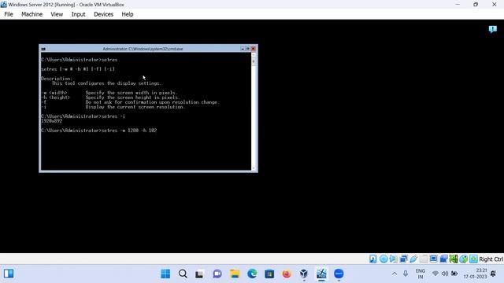504x283 pixels.
Task: Open quick settings via volume icon
Action: [x=445, y=274]
